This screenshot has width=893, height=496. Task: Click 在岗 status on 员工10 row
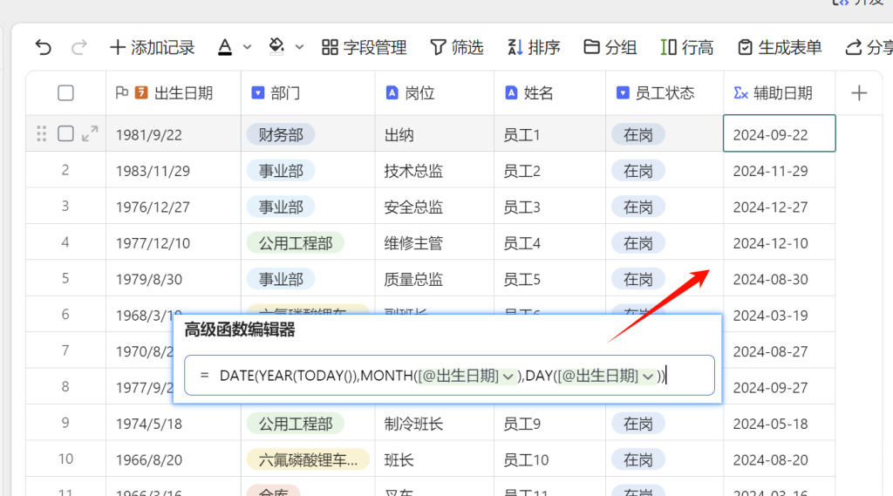pos(637,459)
